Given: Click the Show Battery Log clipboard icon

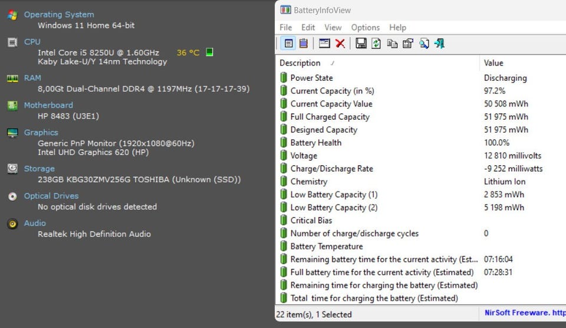Looking at the screenshot, I should [x=304, y=44].
